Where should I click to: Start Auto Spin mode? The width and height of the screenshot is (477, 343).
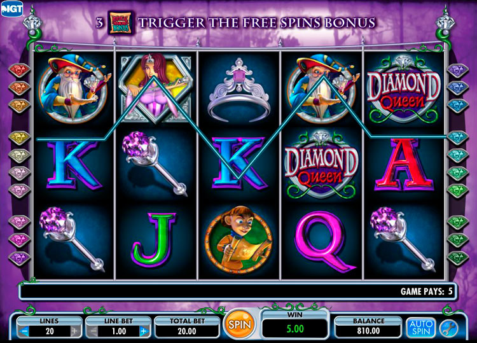421,328
